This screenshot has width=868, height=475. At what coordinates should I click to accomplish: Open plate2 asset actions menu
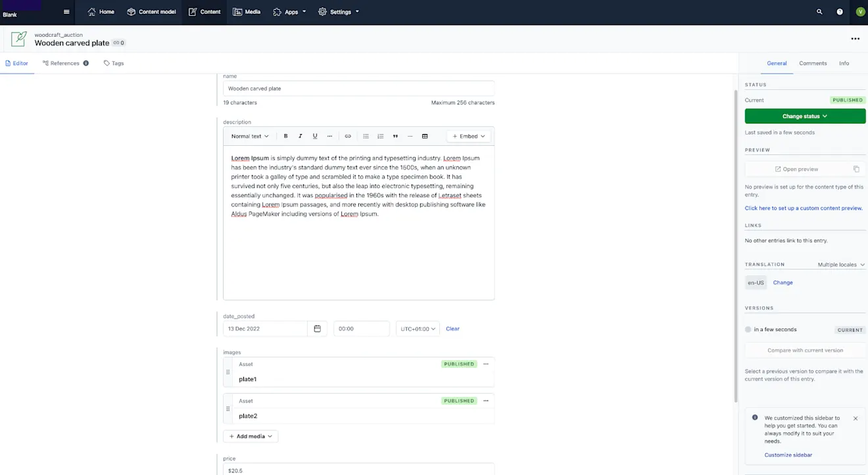click(x=486, y=401)
